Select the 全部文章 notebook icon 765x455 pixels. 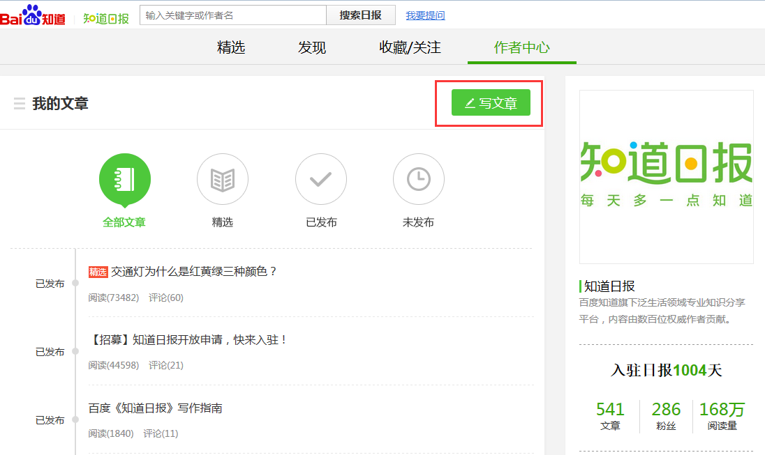(x=124, y=180)
